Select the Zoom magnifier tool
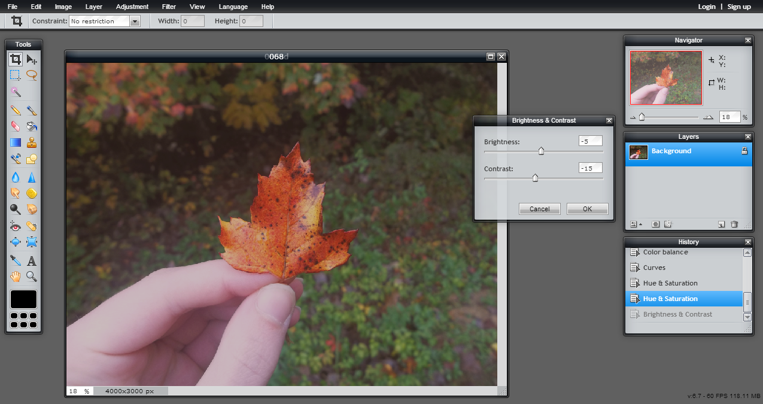Viewport: 763px width, 404px height. click(32, 277)
